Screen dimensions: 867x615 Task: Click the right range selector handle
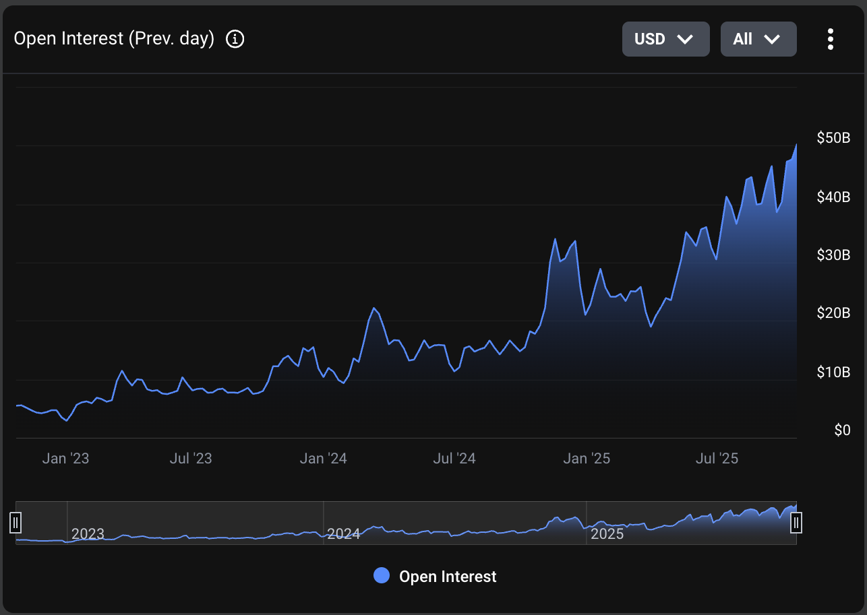tap(796, 522)
